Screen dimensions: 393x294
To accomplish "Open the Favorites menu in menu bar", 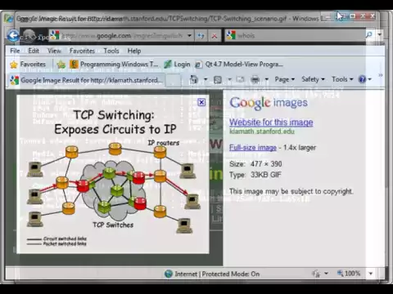I will click(x=82, y=51).
